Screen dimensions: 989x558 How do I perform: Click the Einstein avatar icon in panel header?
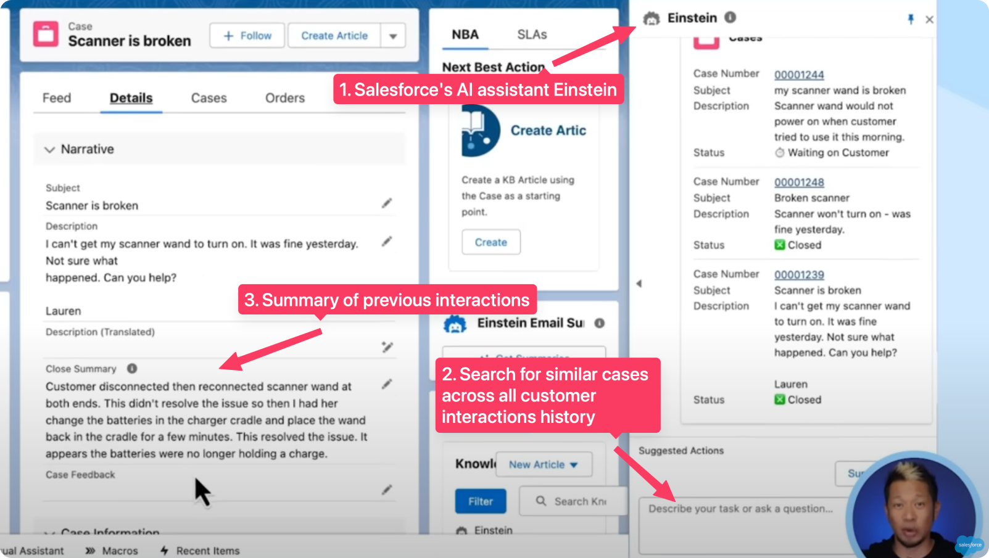[x=652, y=18]
